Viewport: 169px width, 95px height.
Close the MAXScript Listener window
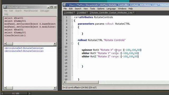tap(55, 7)
